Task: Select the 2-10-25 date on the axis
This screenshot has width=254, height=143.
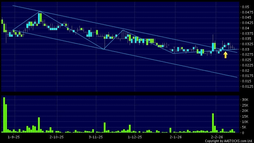Action: pos(56,137)
